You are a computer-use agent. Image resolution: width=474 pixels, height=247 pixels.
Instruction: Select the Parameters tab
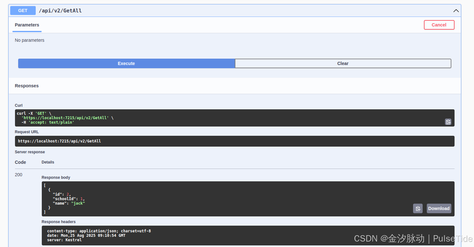tap(27, 25)
